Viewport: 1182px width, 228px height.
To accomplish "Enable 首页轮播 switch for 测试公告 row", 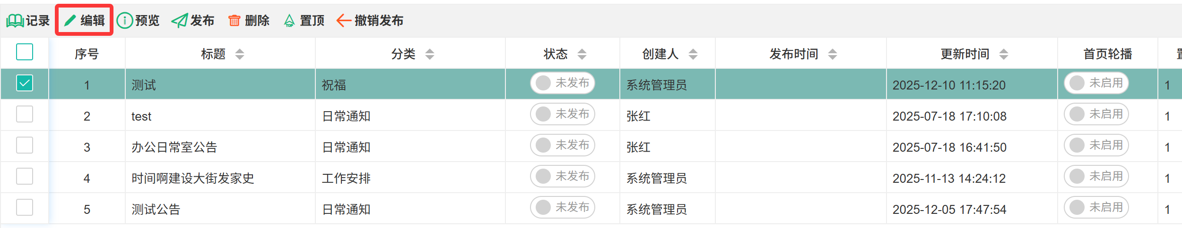I will coord(1096,207).
